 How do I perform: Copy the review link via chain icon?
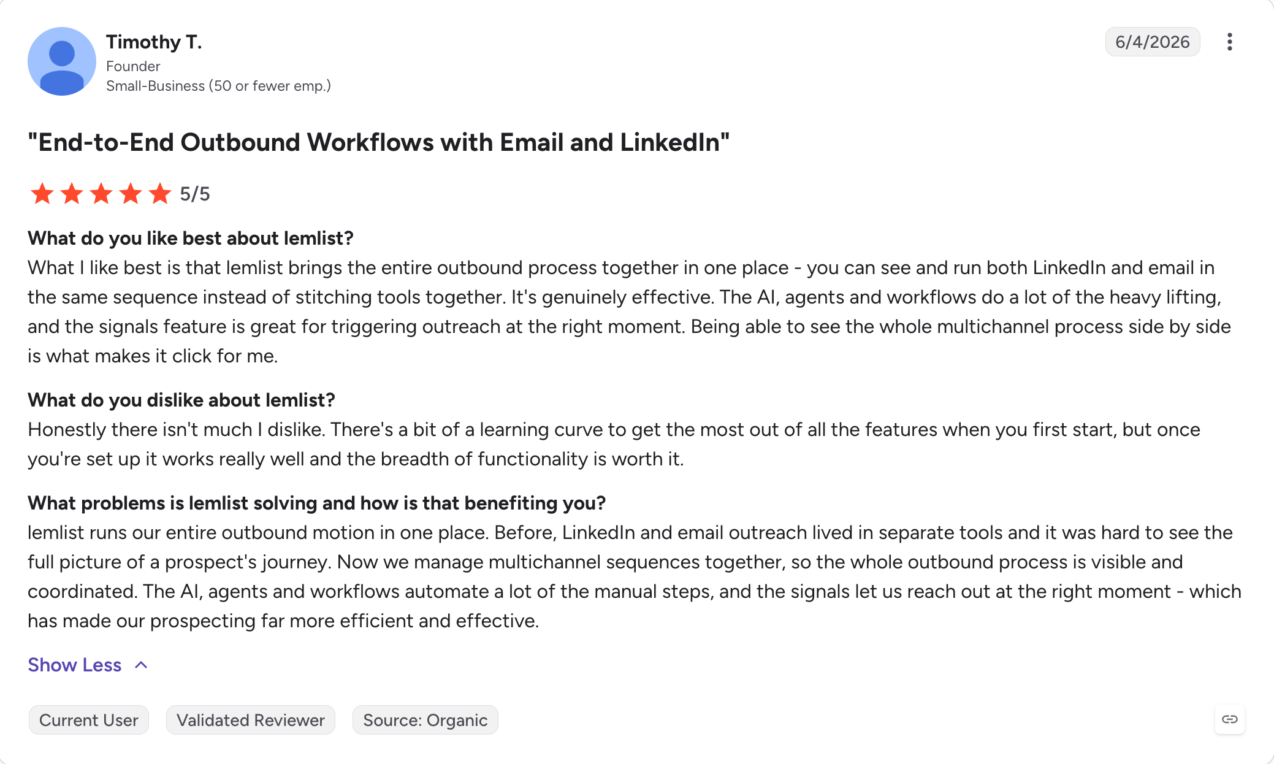pos(1229,719)
